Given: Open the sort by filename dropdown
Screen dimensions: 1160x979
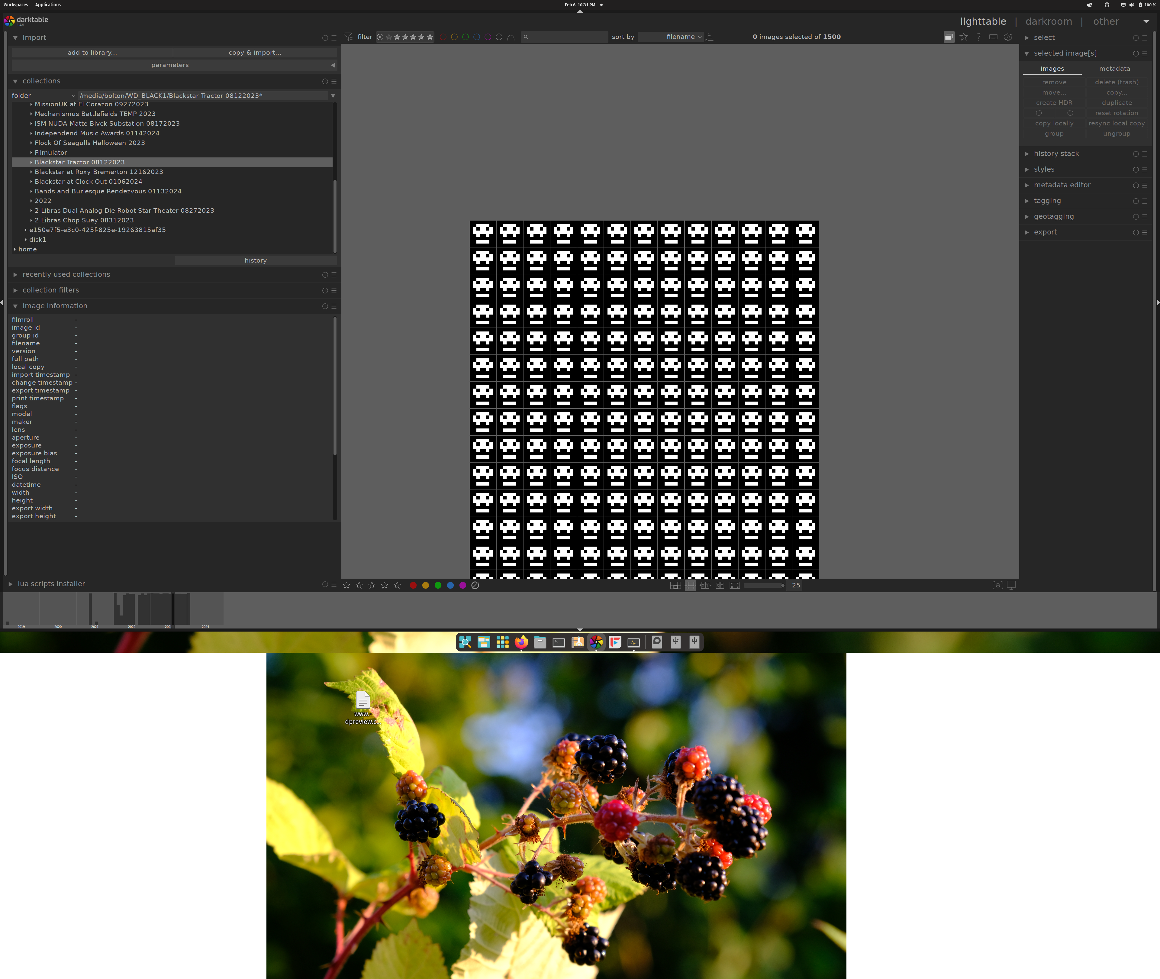Looking at the screenshot, I should (671, 37).
